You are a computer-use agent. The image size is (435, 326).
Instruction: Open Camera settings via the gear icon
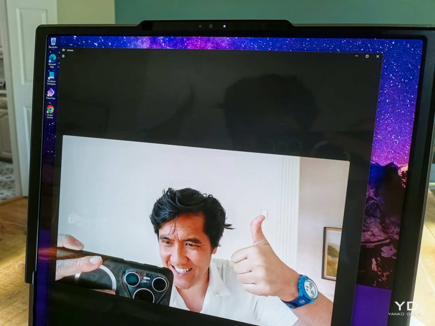[63, 56]
